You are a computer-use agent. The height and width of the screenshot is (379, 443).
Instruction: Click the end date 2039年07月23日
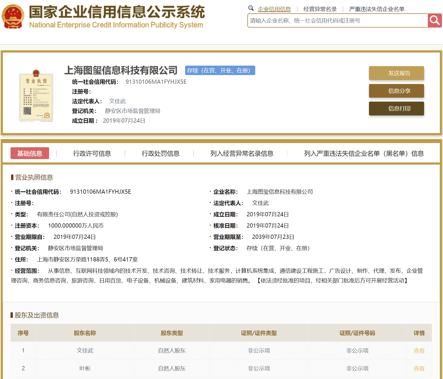273,237
